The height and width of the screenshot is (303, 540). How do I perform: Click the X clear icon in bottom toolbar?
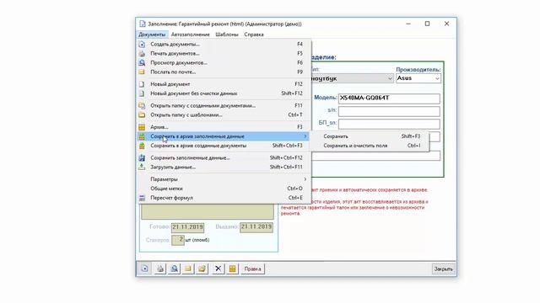[x=218, y=268]
